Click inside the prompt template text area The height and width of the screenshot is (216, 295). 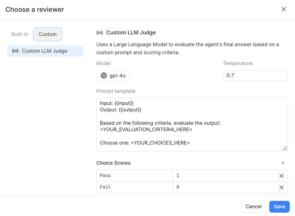click(192, 124)
